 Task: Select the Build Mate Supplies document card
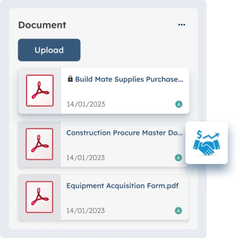pyautogui.click(x=104, y=91)
